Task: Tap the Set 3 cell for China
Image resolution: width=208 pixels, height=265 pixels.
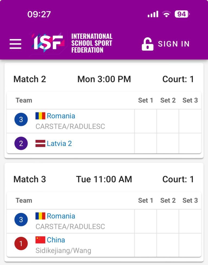Action: click(190, 245)
